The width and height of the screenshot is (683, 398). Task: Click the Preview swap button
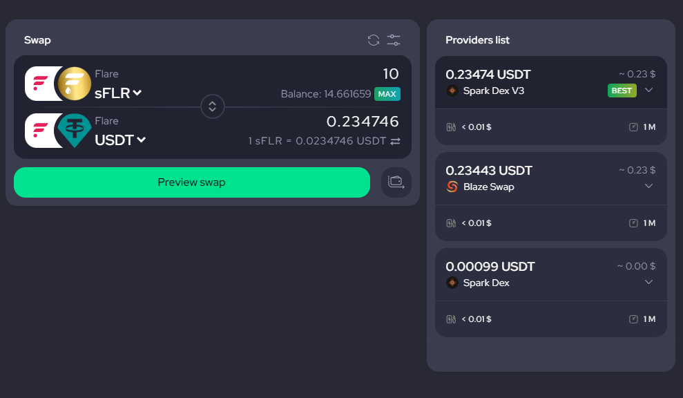pos(192,182)
